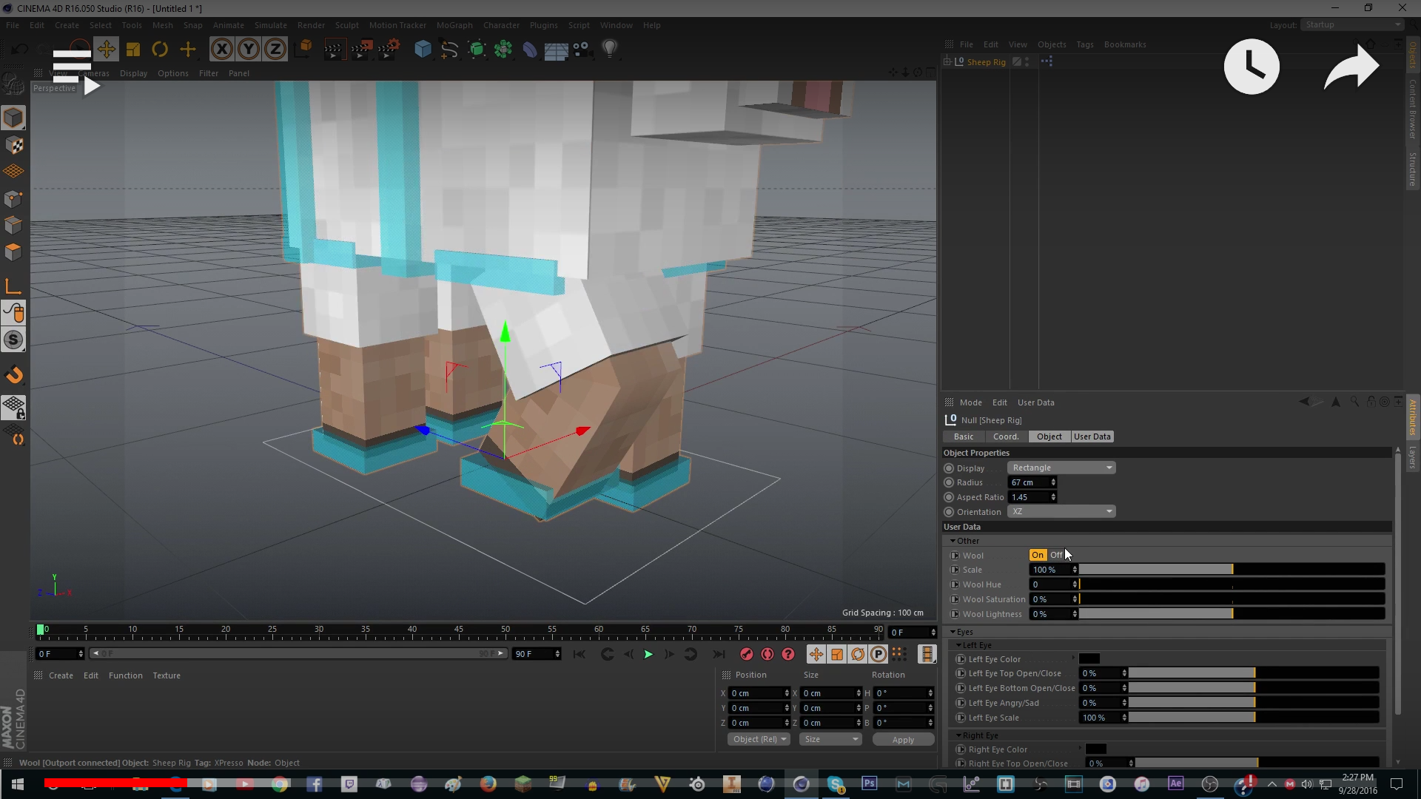Collapse the Right Eye group

pyautogui.click(x=958, y=735)
